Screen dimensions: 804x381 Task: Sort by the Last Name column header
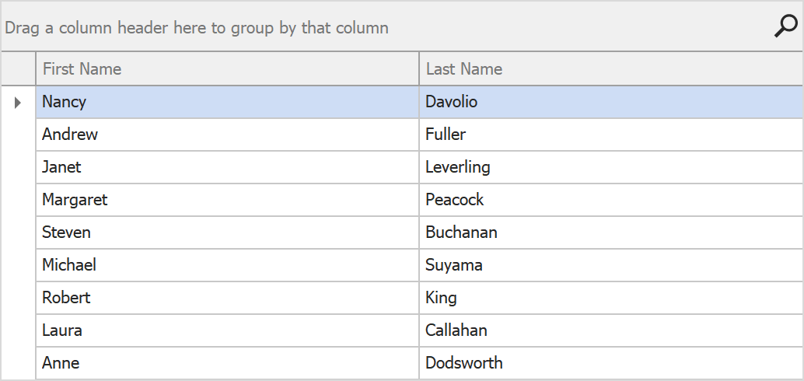[x=463, y=69]
